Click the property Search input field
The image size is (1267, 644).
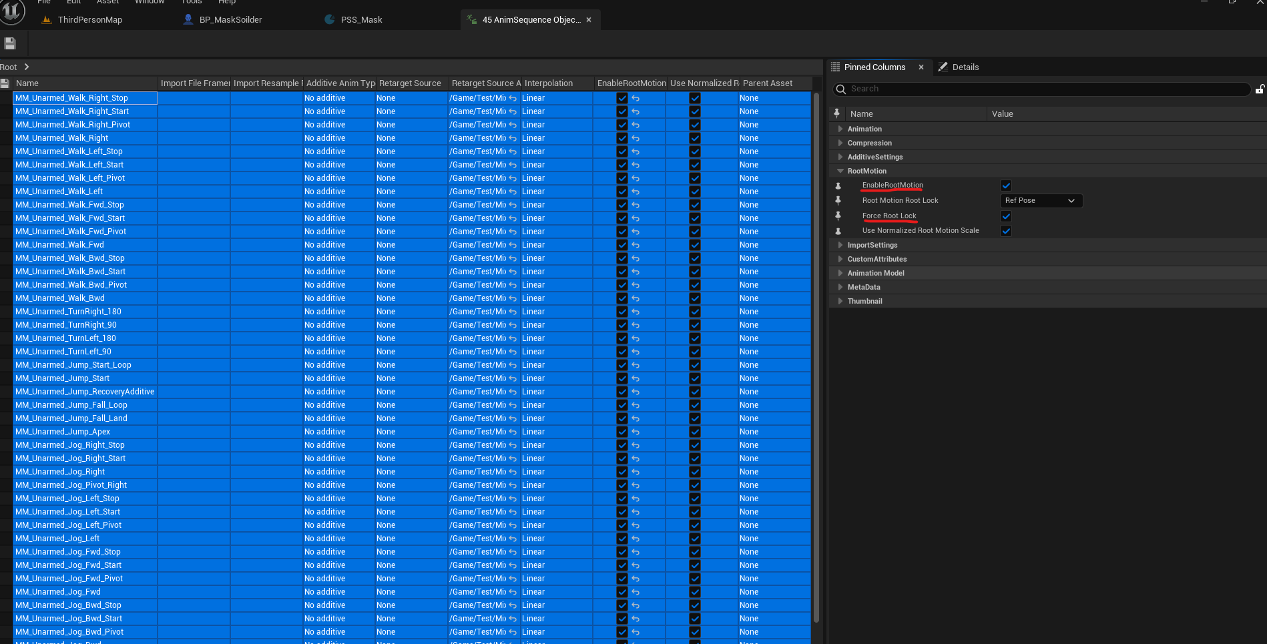coord(1042,89)
